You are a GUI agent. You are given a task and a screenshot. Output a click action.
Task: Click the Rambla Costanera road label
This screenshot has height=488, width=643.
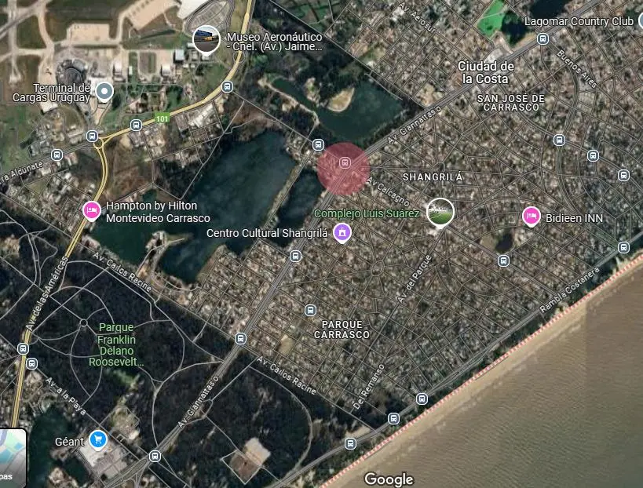coord(569,290)
